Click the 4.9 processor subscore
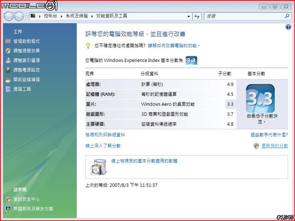 click(230, 84)
